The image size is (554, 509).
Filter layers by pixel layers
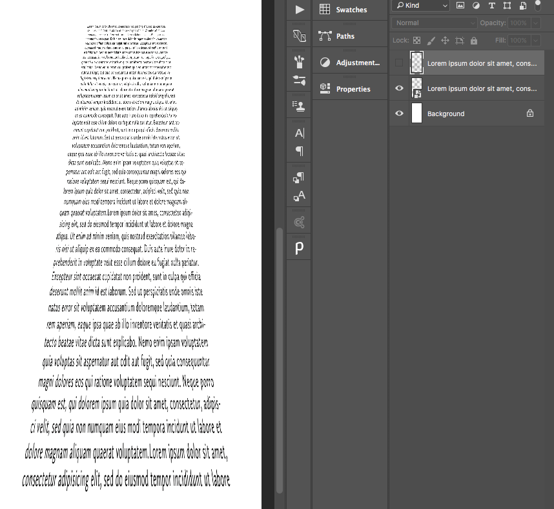460,6
